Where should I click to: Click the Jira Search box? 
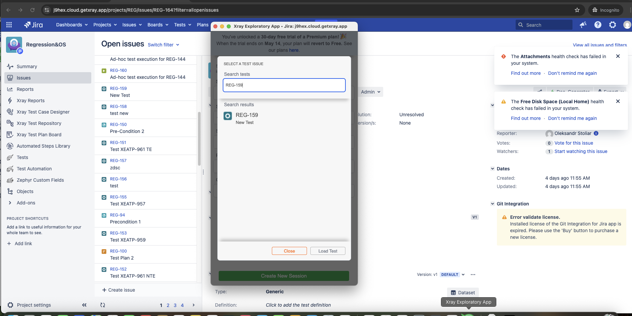click(544, 25)
